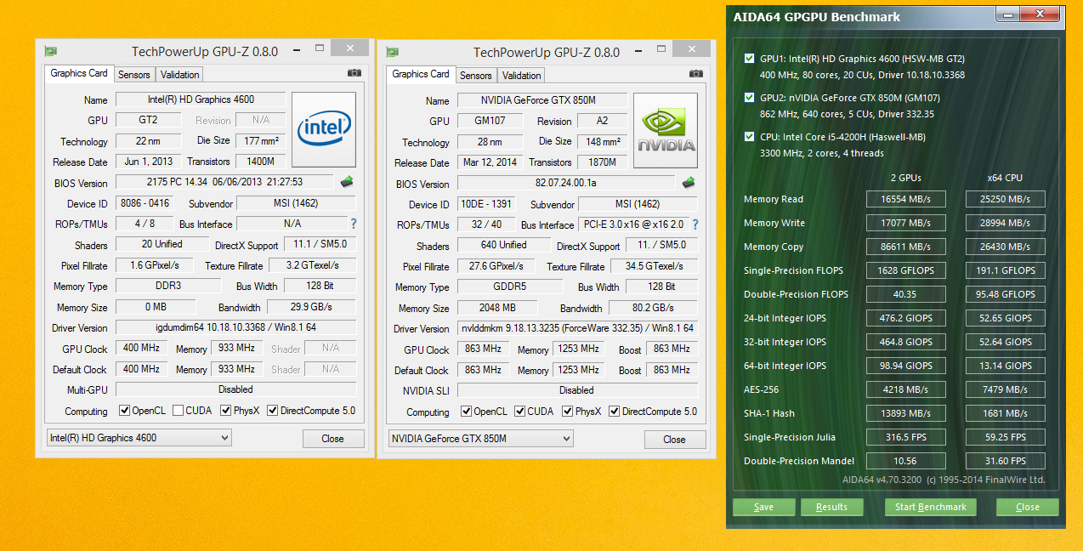
Task: Click the Intel logo image
Action: pyautogui.click(x=324, y=130)
